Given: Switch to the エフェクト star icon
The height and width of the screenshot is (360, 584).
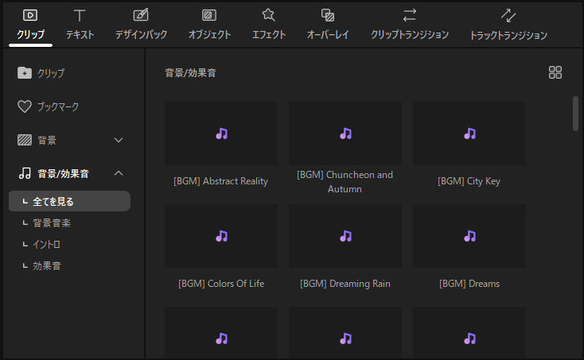Looking at the screenshot, I should (268, 15).
